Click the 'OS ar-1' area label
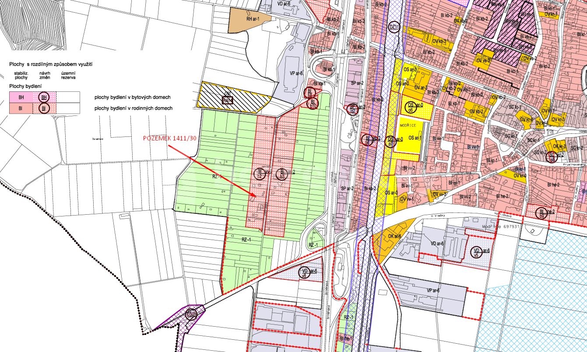The height and width of the screenshot is (352, 587). click(x=415, y=138)
